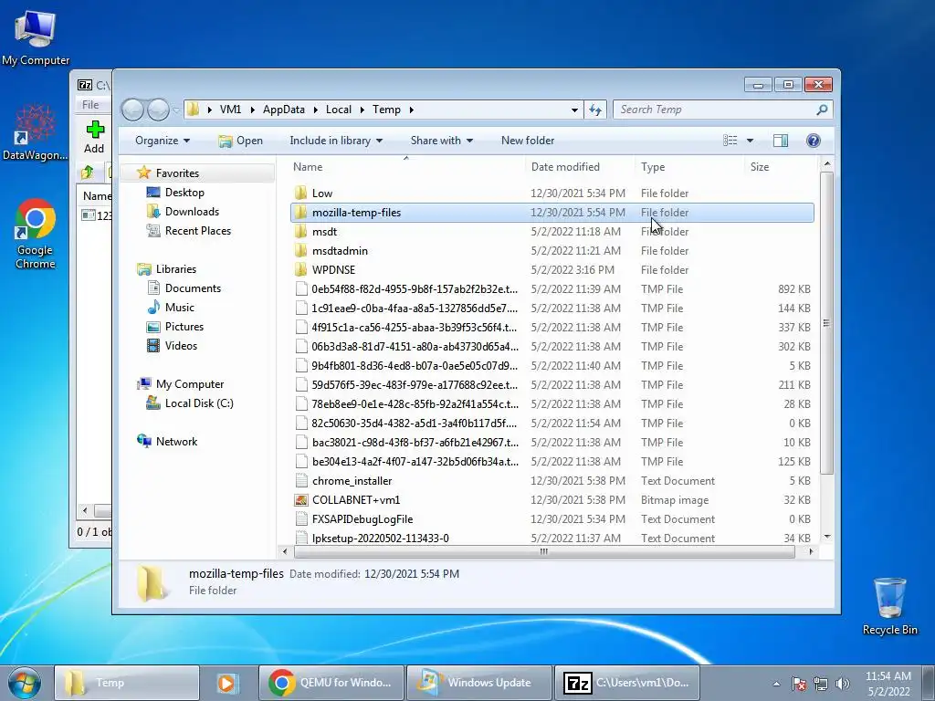Switch to Temp taskbar button
This screenshot has width=935, height=701.
click(x=126, y=683)
